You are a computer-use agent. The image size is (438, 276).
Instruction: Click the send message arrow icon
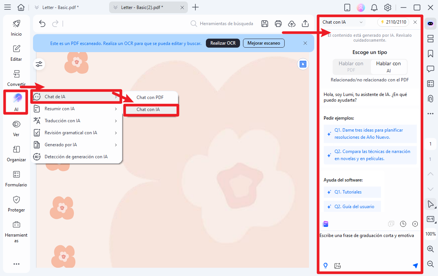click(x=415, y=265)
